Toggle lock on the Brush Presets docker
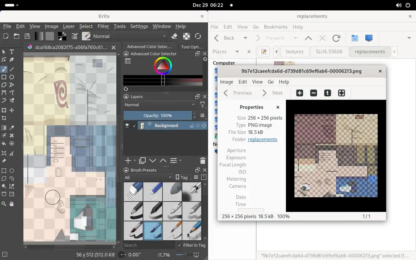416x260 pixels. (127, 170)
